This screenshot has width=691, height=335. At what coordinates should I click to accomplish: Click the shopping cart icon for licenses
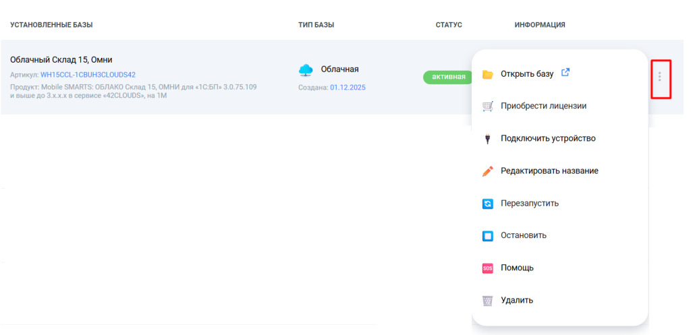point(488,106)
